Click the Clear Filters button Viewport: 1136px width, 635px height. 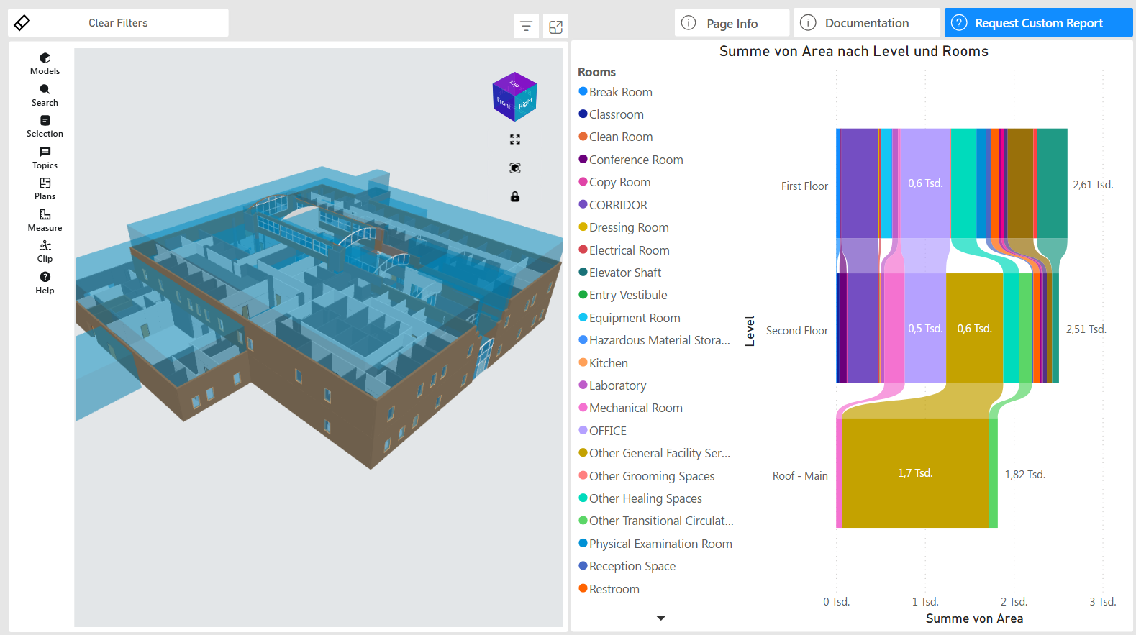pyautogui.click(x=118, y=23)
